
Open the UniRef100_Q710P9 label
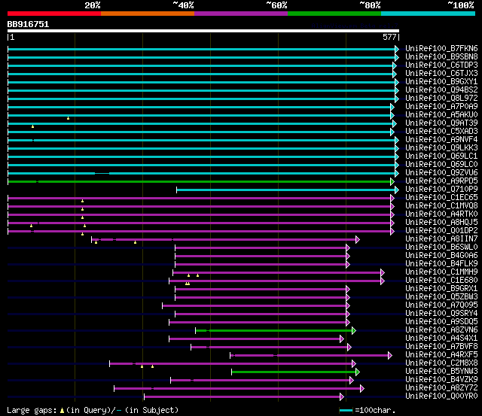(441, 190)
